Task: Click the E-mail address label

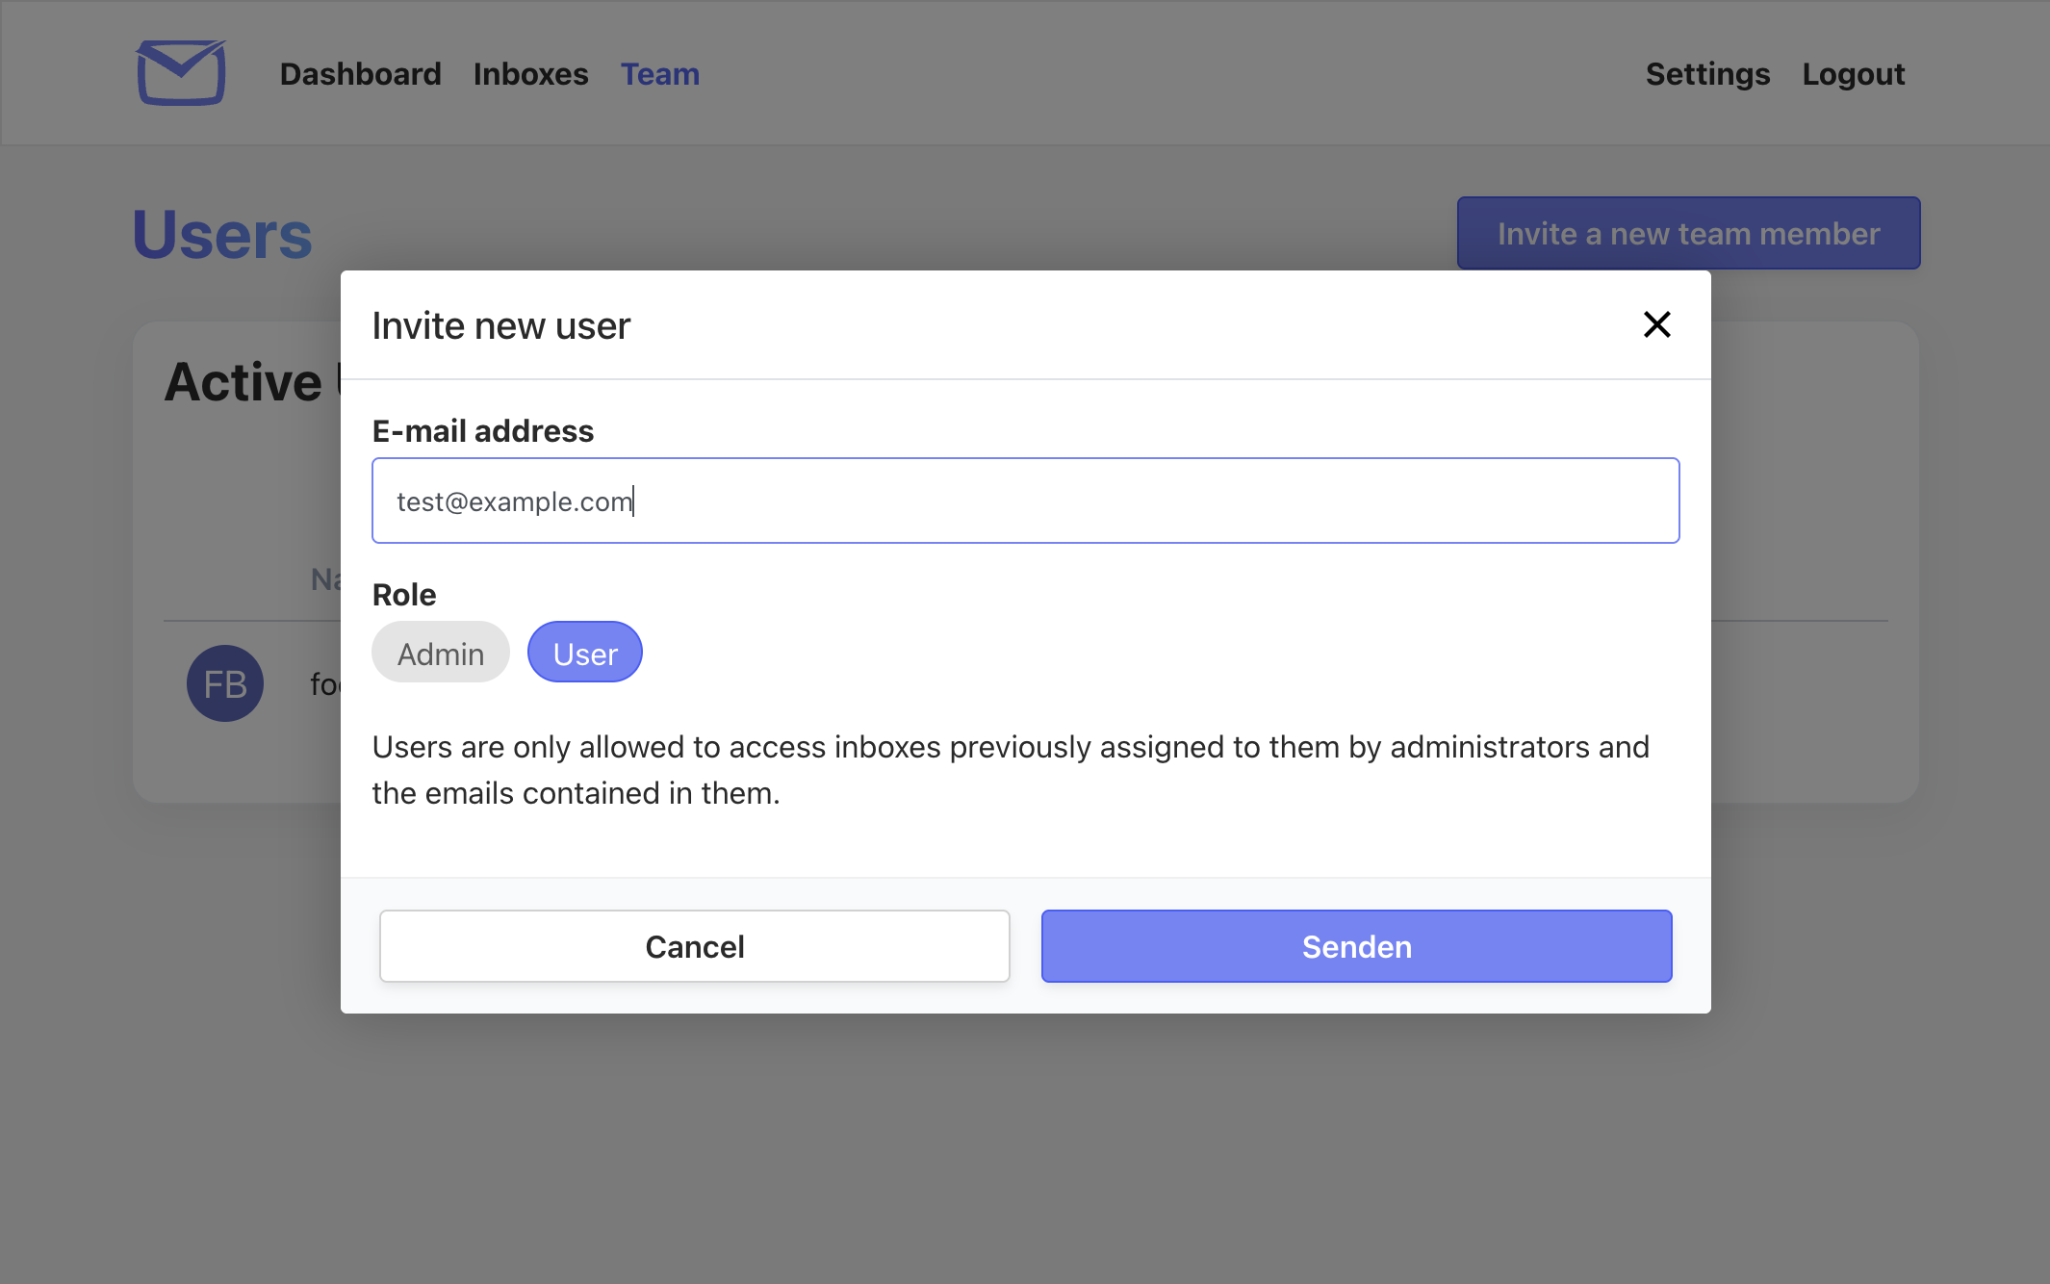Action: tap(483, 431)
